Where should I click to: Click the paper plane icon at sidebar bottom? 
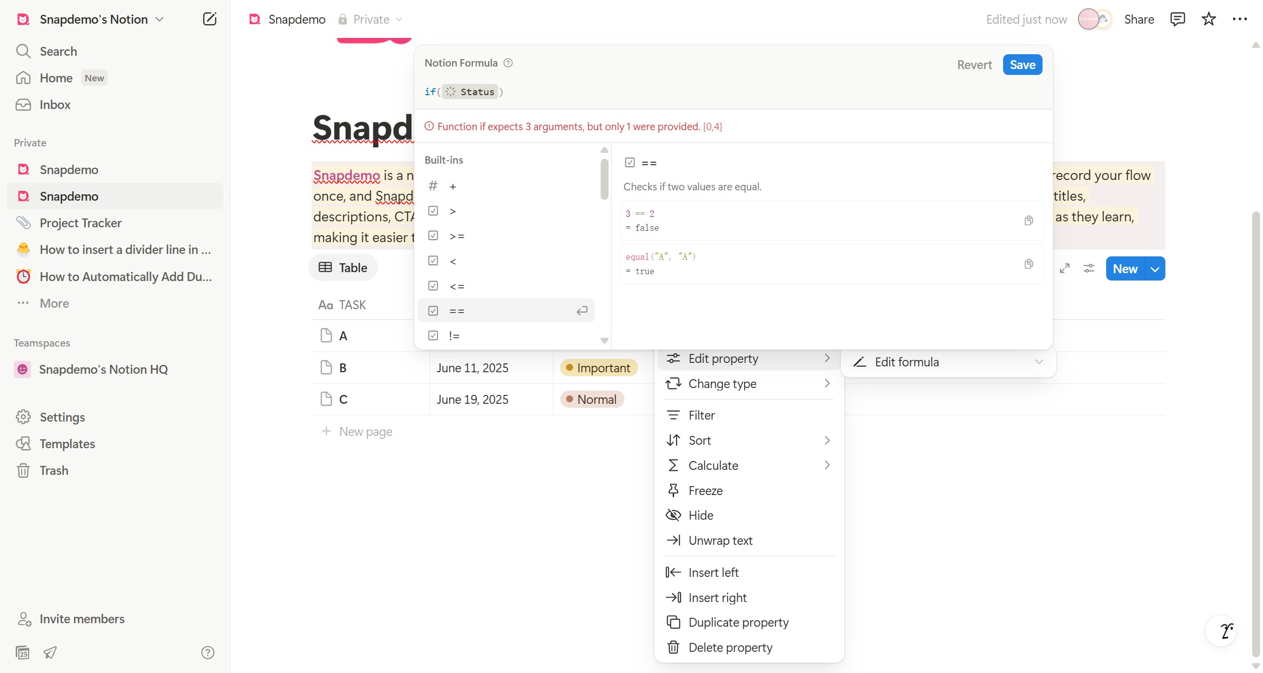click(x=50, y=652)
